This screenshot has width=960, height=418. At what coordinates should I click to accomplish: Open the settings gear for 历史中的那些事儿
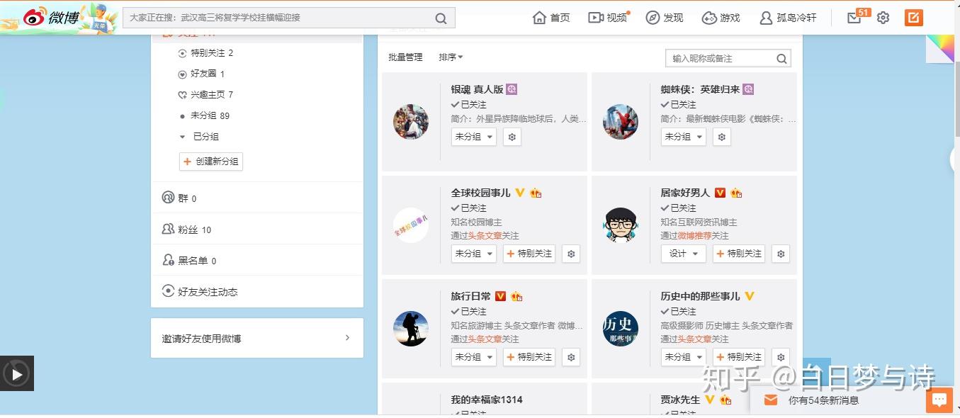[781, 357]
